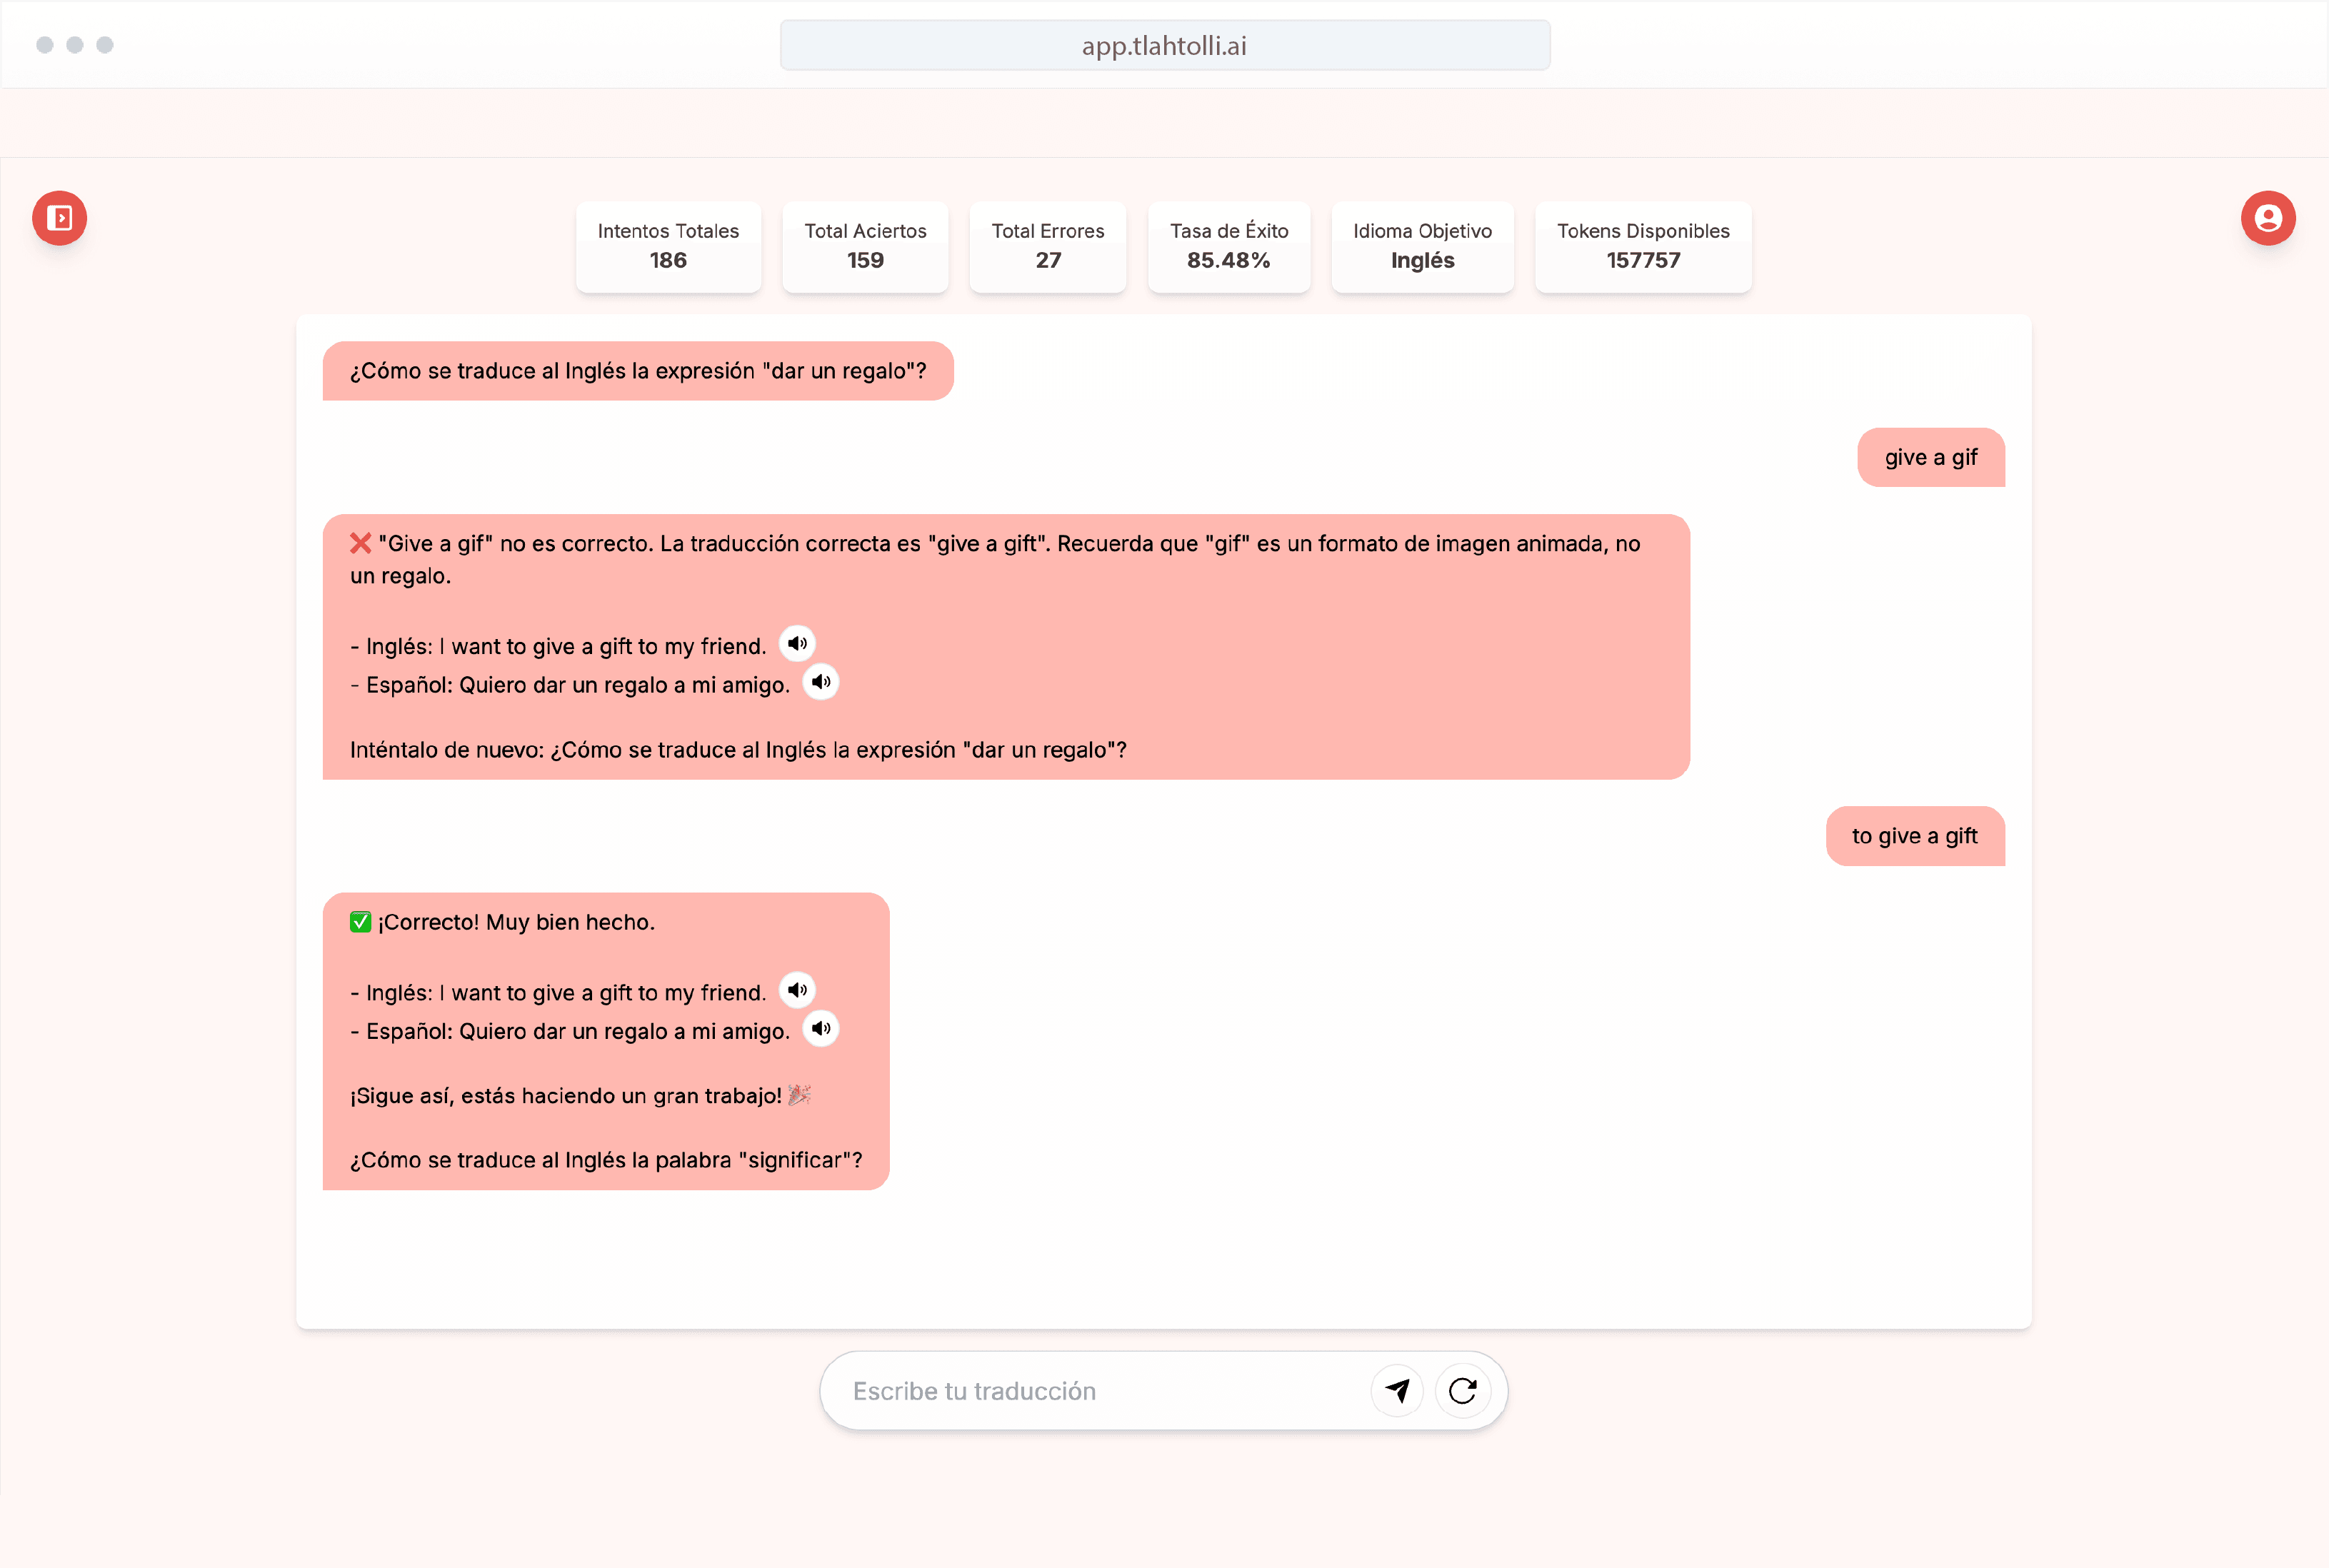Click the Intentos Totales stat card
The width and height of the screenshot is (2329, 1568).
pyautogui.click(x=668, y=246)
